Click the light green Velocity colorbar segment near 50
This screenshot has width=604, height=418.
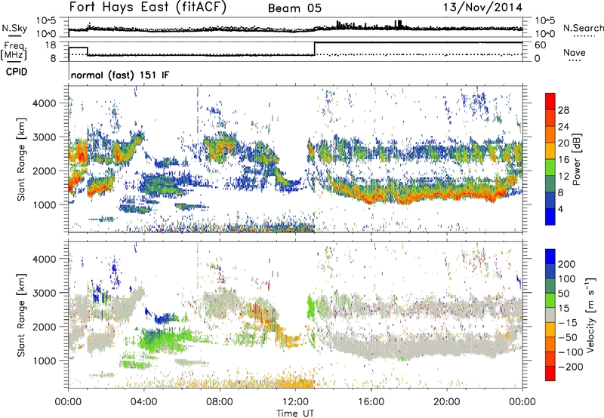[x=550, y=300]
